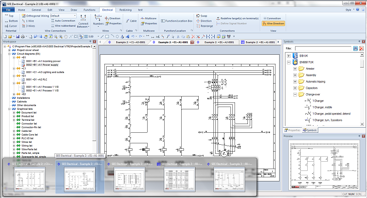Select the Arc drawing tool
The image size is (367, 198).
tap(112, 36)
